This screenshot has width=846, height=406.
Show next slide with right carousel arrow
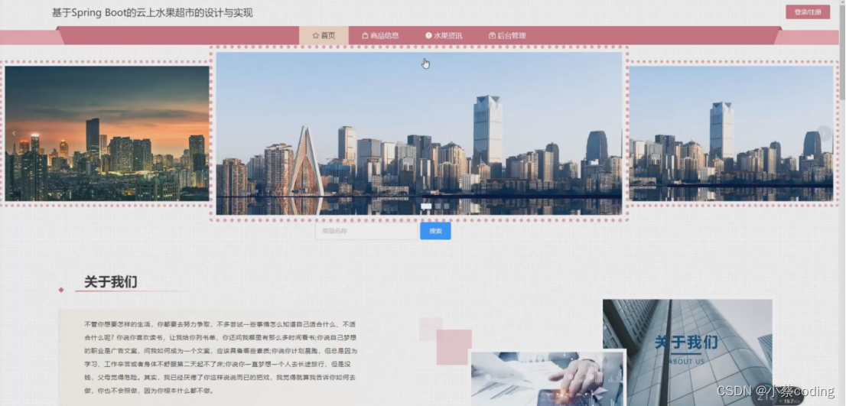pos(824,133)
